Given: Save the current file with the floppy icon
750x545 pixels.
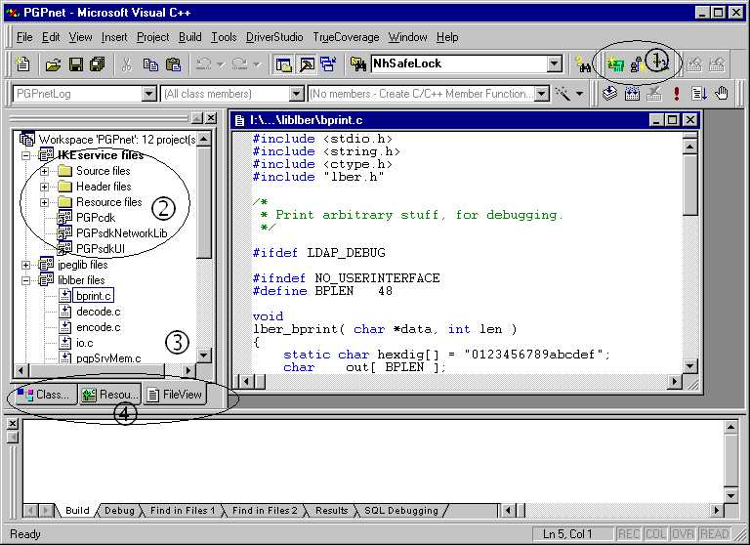Looking at the screenshot, I should 75,64.
